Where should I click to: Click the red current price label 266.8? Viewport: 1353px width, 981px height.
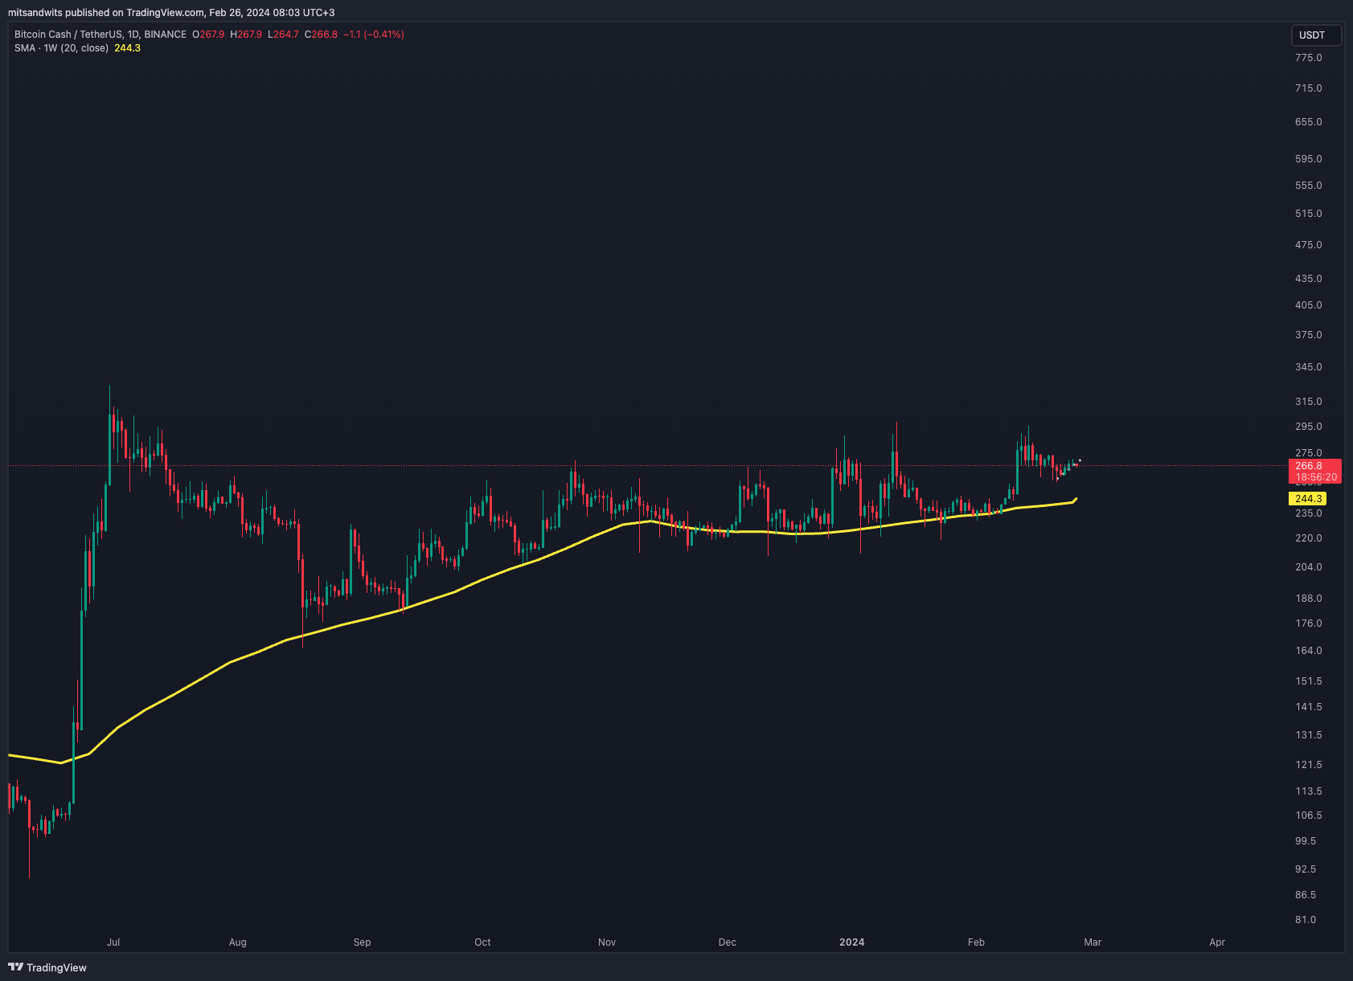(1316, 471)
